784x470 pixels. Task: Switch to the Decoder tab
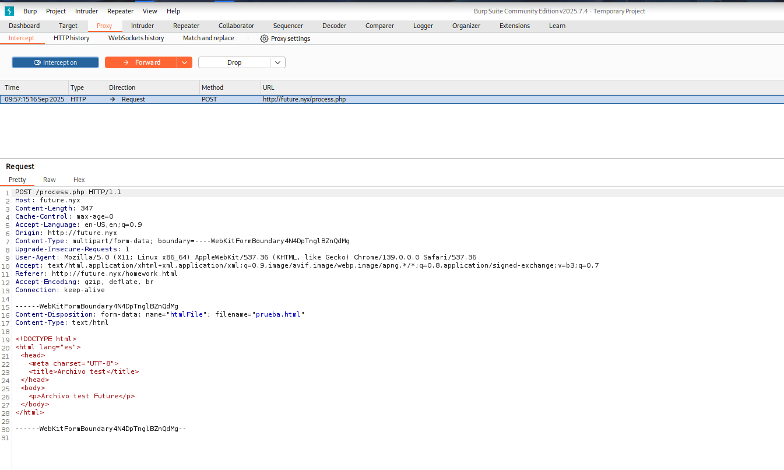(x=334, y=26)
